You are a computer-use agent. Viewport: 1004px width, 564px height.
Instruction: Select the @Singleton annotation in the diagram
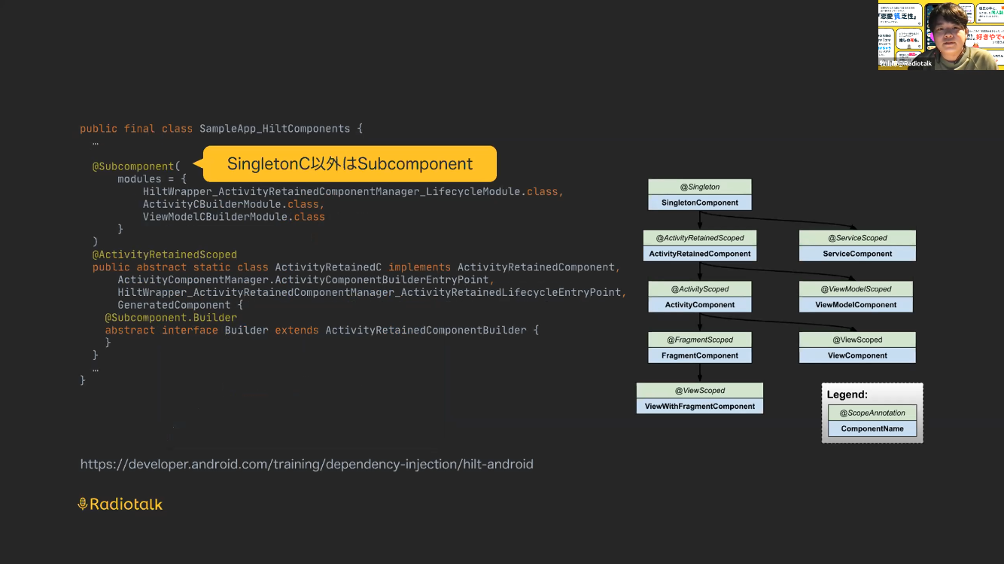700,187
